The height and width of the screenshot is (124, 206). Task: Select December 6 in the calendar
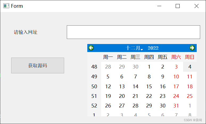tap(122, 77)
